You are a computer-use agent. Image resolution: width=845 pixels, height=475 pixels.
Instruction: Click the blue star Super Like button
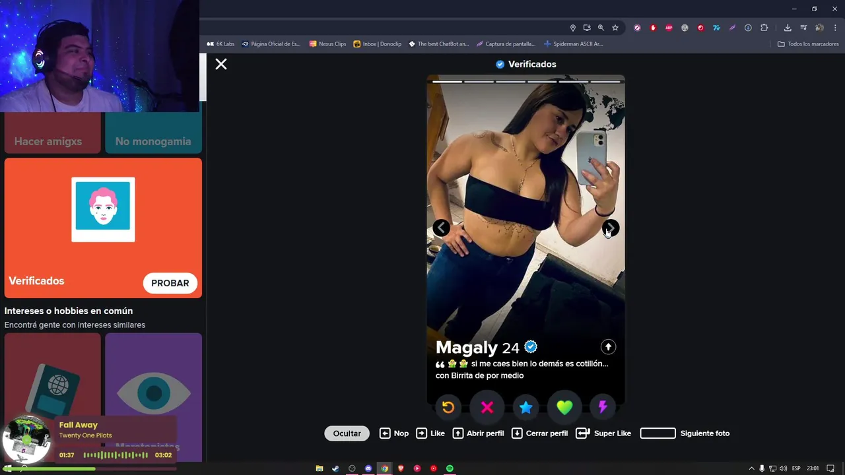click(x=525, y=407)
